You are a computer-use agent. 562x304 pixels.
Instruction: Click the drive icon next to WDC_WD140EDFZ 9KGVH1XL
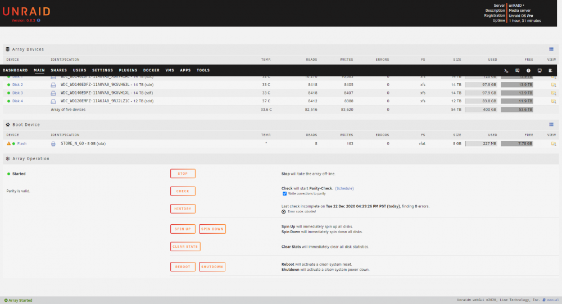(53, 93)
